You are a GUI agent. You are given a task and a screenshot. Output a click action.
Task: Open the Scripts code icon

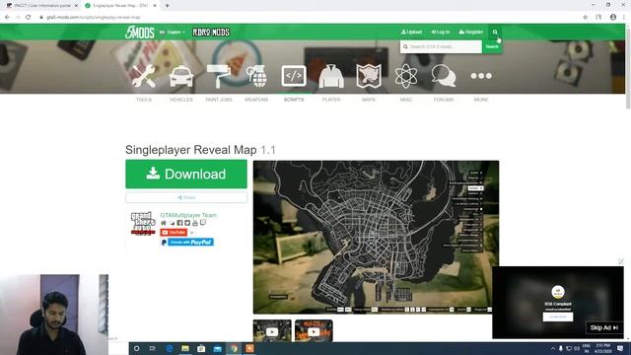click(x=294, y=76)
